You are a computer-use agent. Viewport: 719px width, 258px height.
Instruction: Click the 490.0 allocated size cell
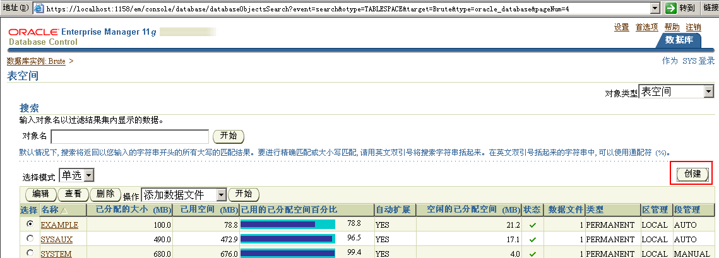click(x=162, y=239)
